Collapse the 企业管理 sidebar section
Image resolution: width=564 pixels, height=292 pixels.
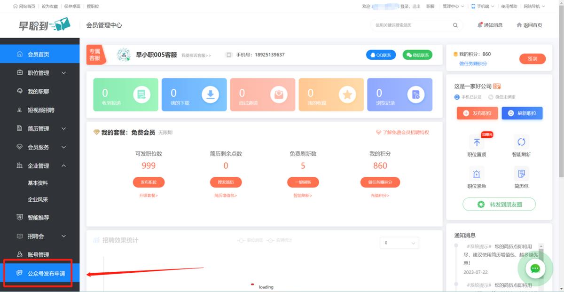click(x=41, y=166)
